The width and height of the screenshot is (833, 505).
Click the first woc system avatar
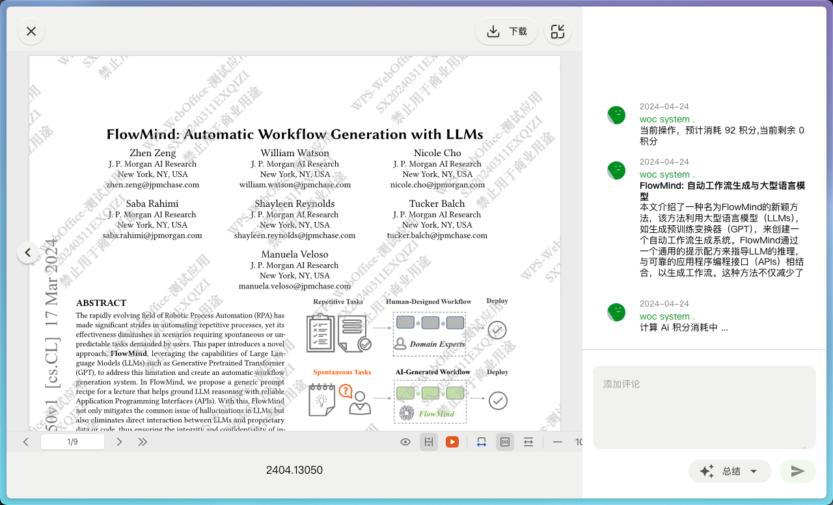click(616, 115)
